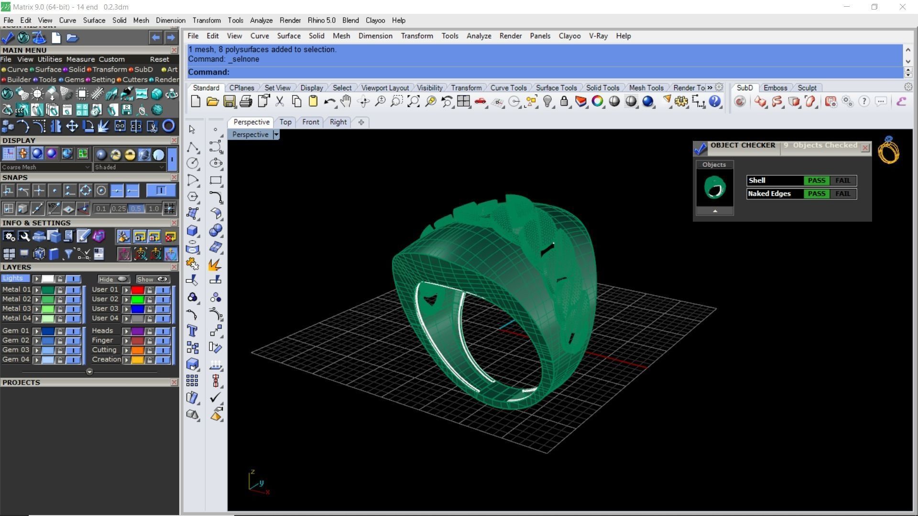918x516 pixels.
Task: Click the Undo arrow icon
Action: coord(329,101)
